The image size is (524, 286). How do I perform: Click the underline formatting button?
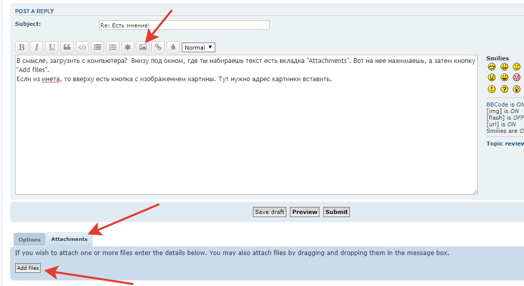point(52,47)
